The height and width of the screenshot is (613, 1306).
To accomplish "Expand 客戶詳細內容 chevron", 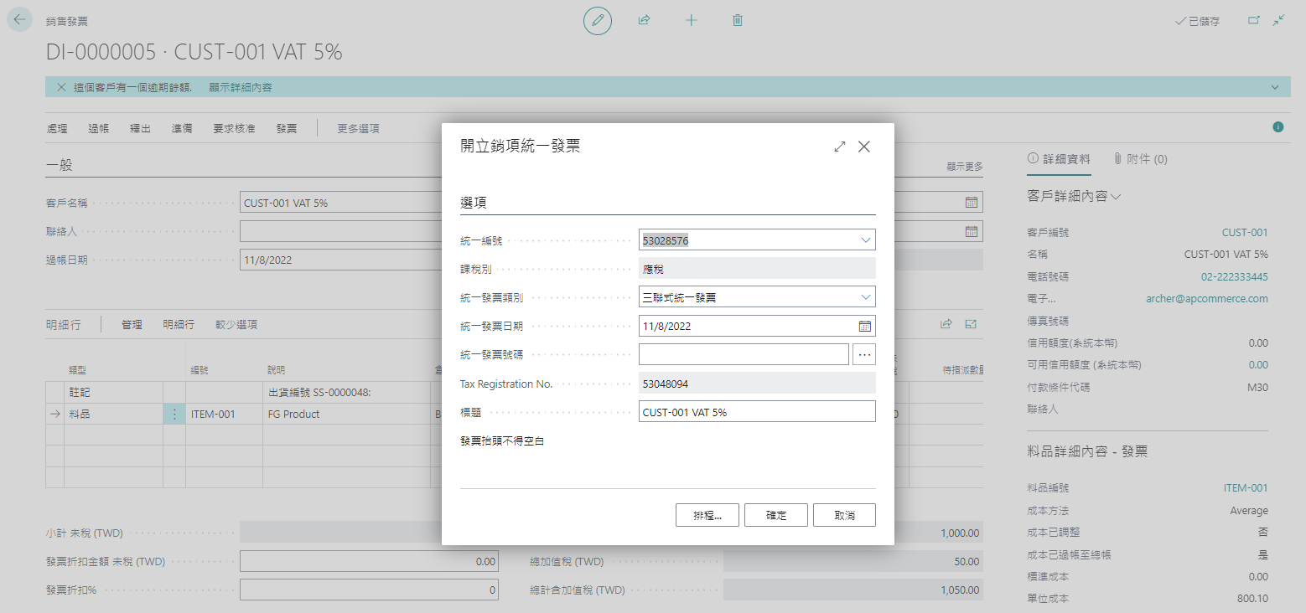I will pos(1117,196).
